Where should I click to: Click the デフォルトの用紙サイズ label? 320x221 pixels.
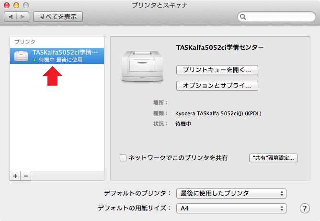[134, 208]
